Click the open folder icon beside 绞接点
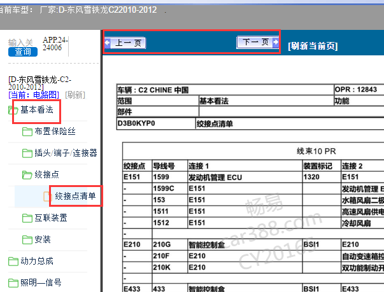The height and width of the screenshot is (292, 384). point(27,175)
